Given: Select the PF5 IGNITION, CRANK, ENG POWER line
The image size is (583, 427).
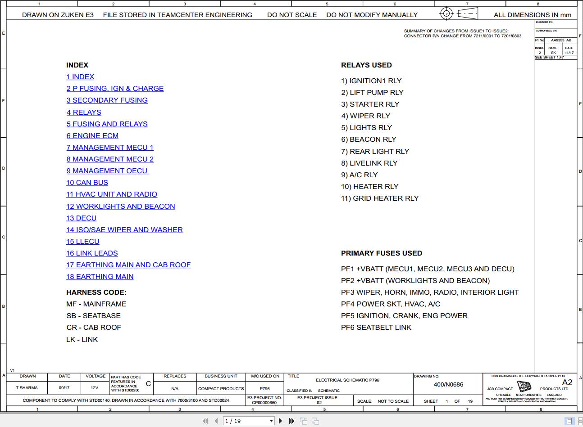Looking at the screenshot, I should point(404,316).
